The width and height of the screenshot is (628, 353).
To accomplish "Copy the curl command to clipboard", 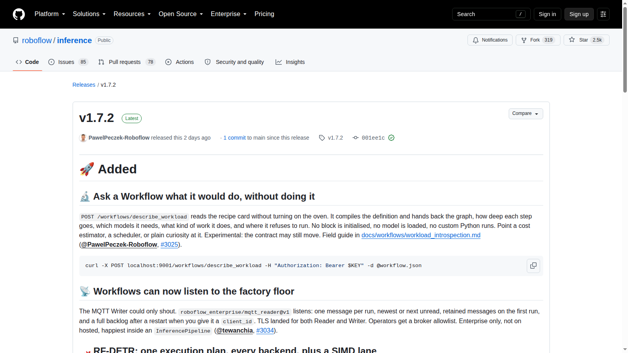I will point(533,266).
